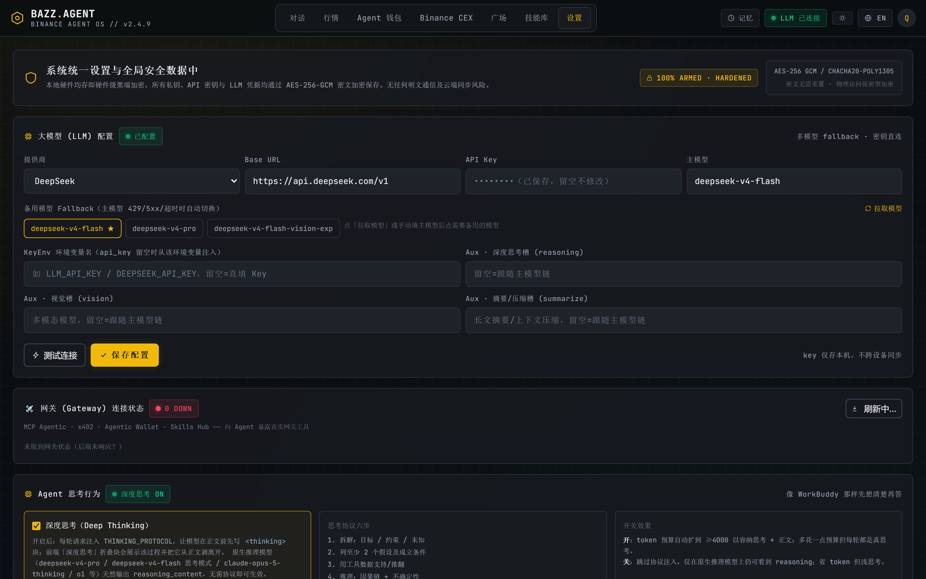Image resolution: width=926 pixels, height=579 pixels.
Task: Open the 提供商 DeepSeek dropdown
Action: (x=132, y=181)
